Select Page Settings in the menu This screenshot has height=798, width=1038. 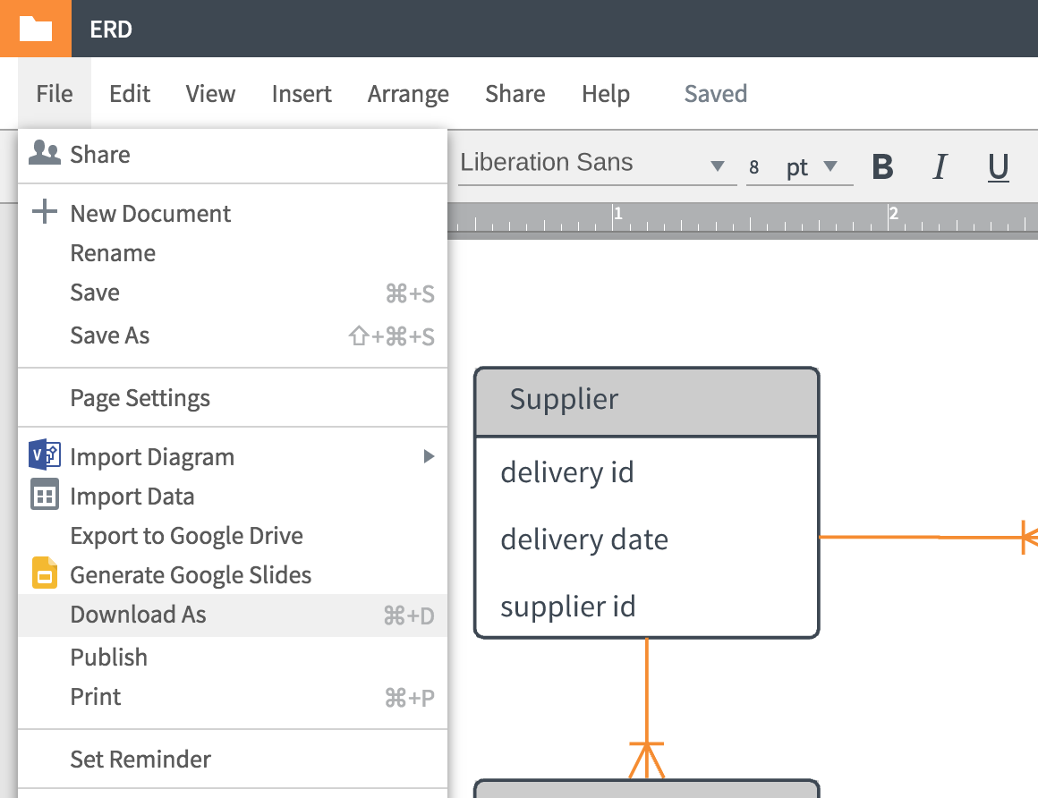click(x=140, y=398)
